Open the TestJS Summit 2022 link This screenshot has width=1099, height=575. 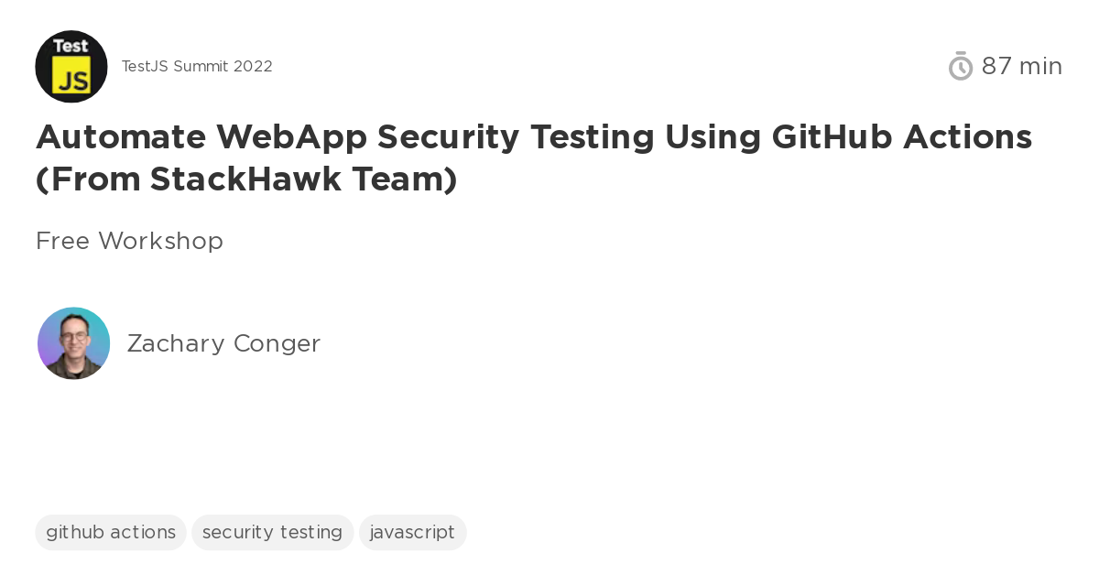click(x=197, y=66)
